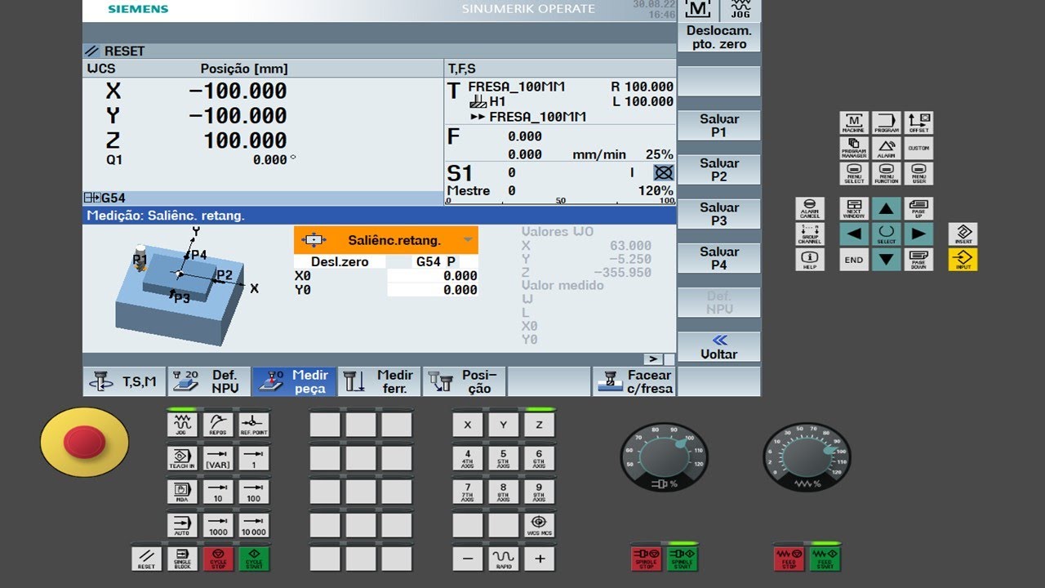1045x588 pixels.
Task: Toggle the FEED STOP key
Action: pos(789,559)
